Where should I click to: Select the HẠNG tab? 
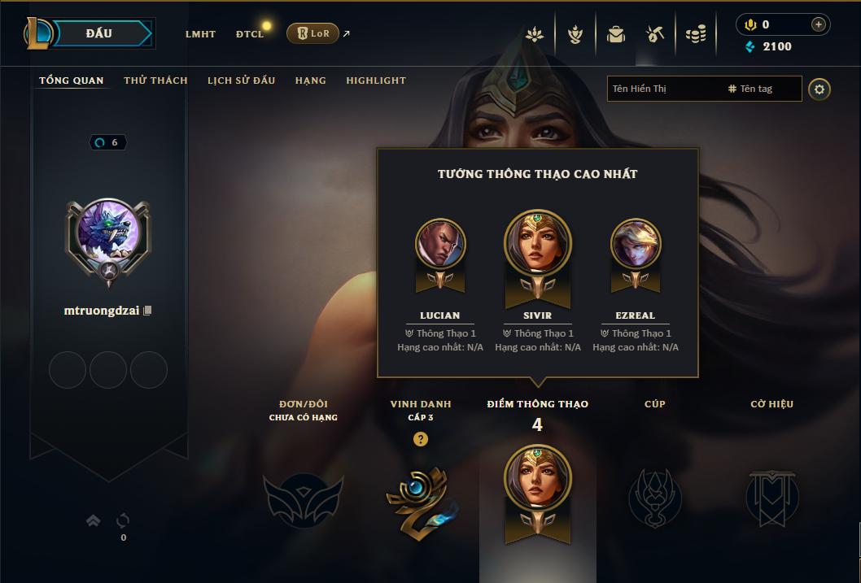(x=311, y=80)
